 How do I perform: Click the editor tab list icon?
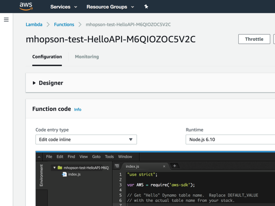tap(117, 166)
